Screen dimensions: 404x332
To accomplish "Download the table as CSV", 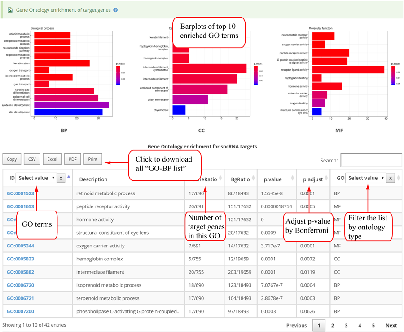I will pyautogui.click(x=32, y=159).
